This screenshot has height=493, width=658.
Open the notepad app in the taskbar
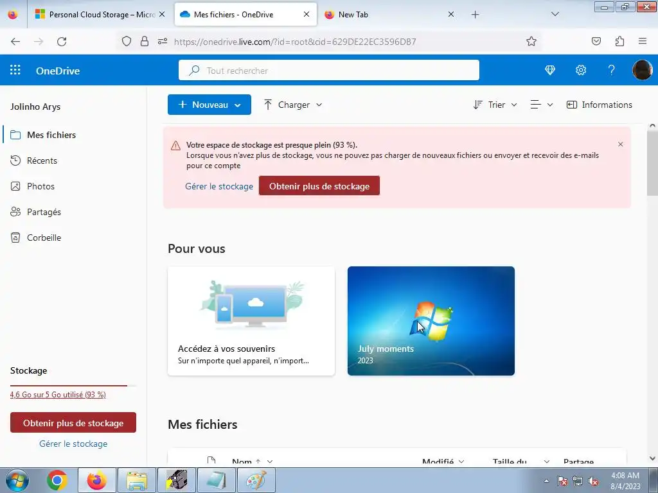[x=217, y=480]
